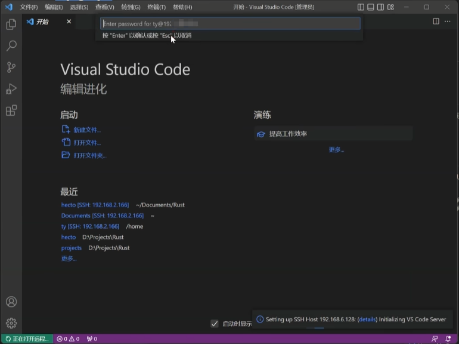Click the /home path text
This screenshot has width=459, height=344.
(x=134, y=226)
